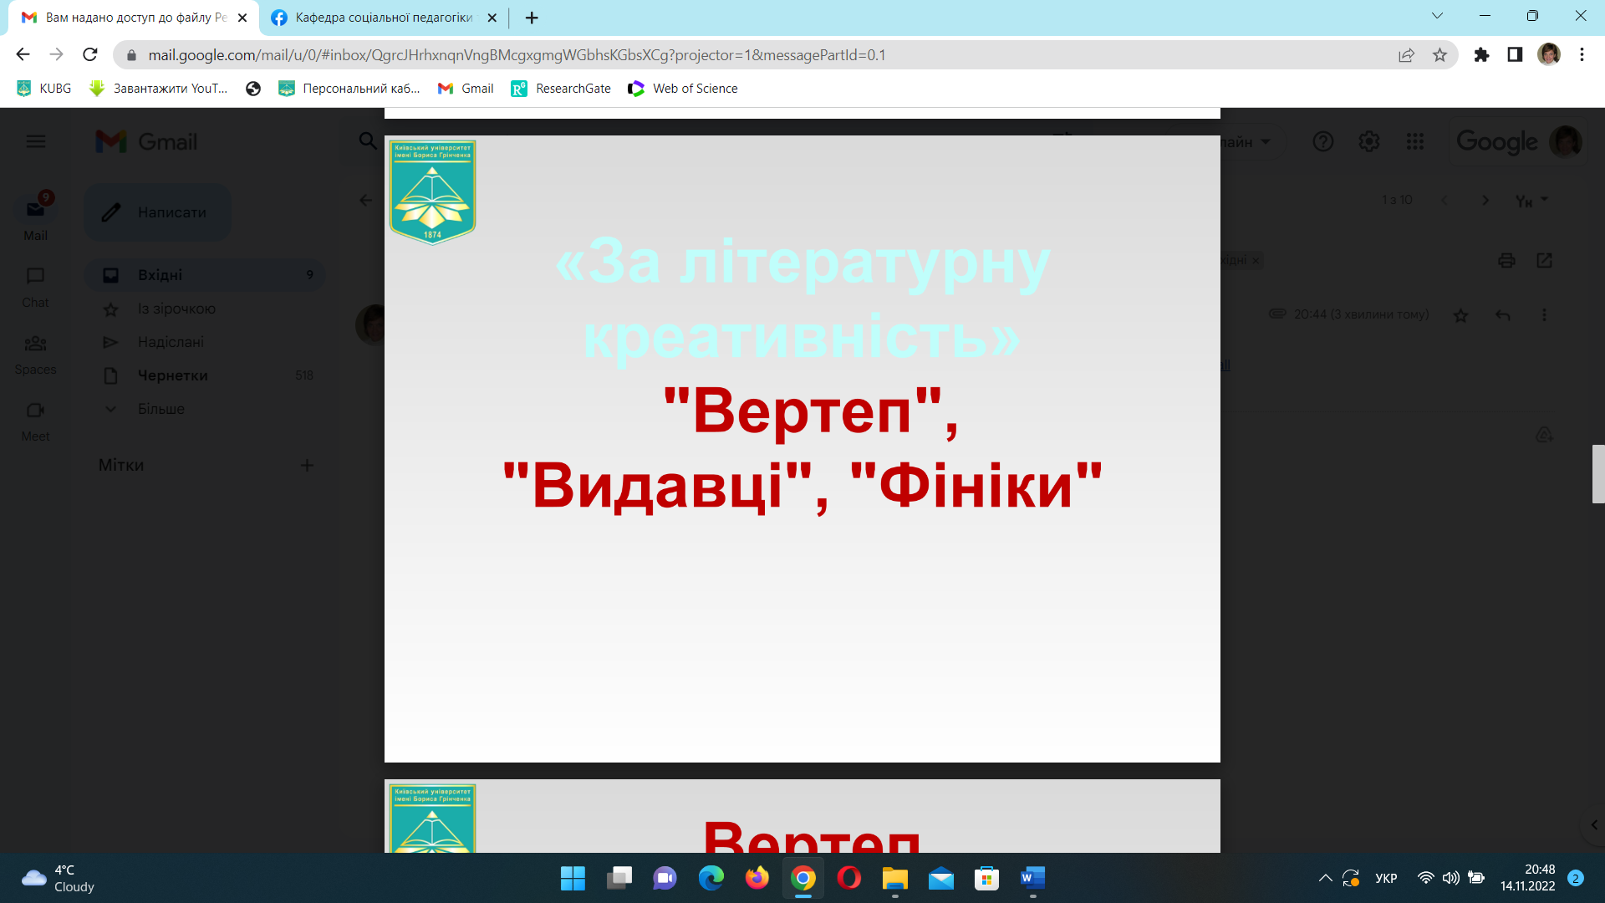Open Google apps grid
The height and width of the screenshot is (903, 1605).
tap(1414, 141)
